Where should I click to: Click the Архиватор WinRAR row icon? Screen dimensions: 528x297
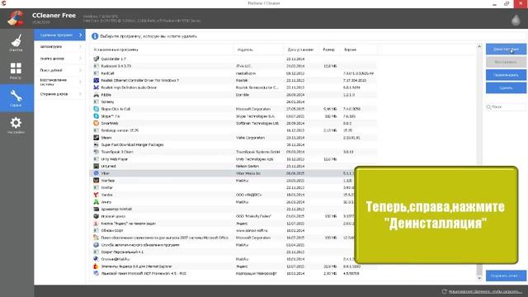pos(96,209)
